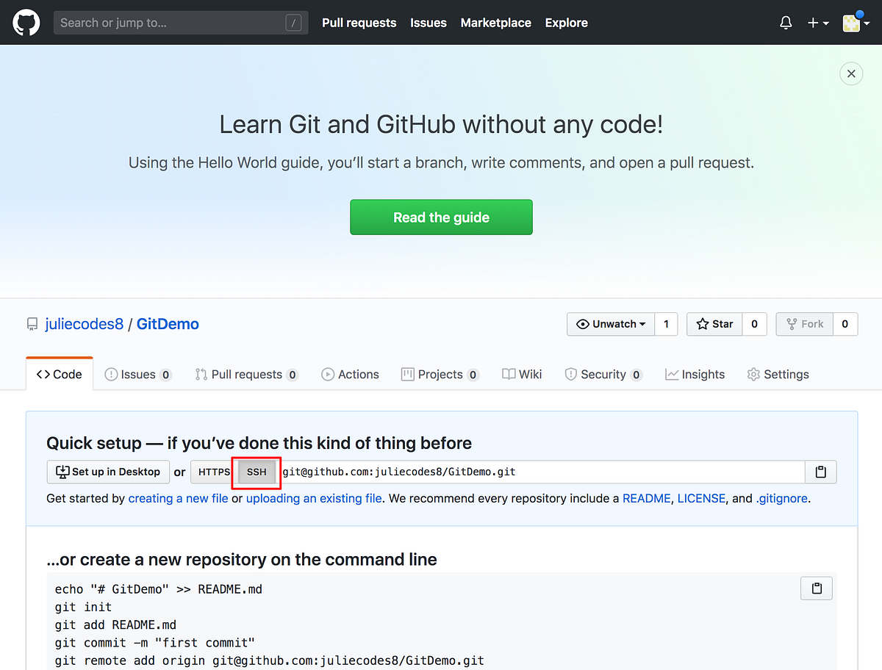Open Explore in top navigation
Screen dimensions: 882x670
click(567, 23)
